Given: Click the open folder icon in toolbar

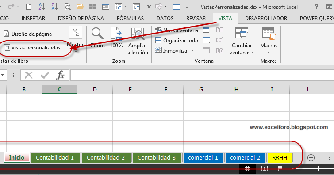Looking at the screenshot, I should coord(80,7).
